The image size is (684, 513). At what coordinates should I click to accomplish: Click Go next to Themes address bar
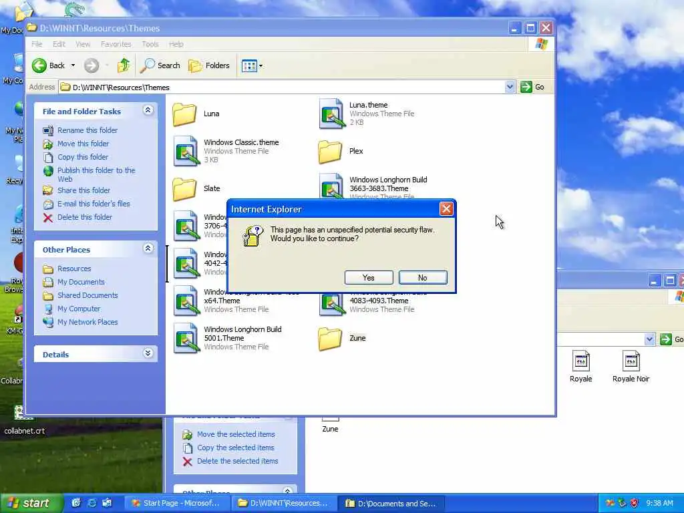532,88
